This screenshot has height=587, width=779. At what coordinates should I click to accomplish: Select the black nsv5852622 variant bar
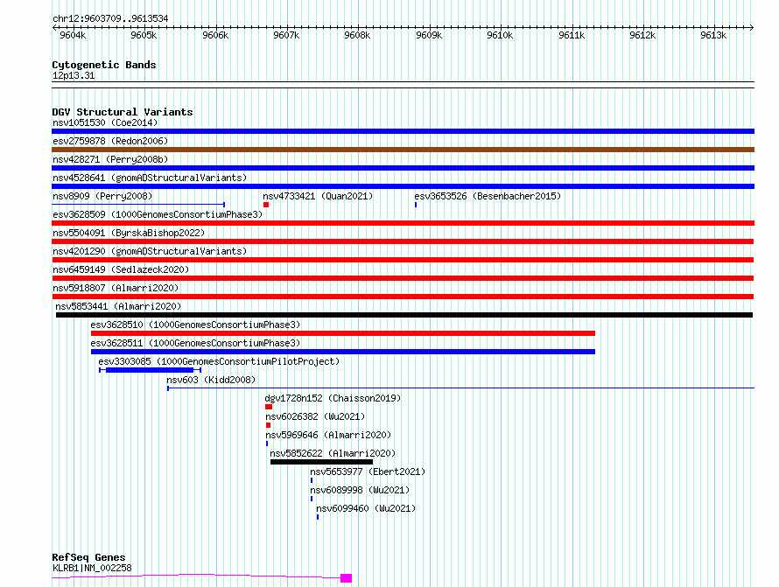pyautogui.click(x=321, y=462)
